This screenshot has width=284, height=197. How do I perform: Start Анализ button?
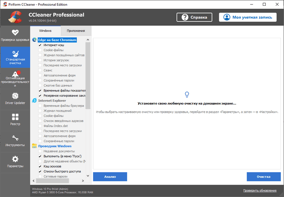(110, 177)
